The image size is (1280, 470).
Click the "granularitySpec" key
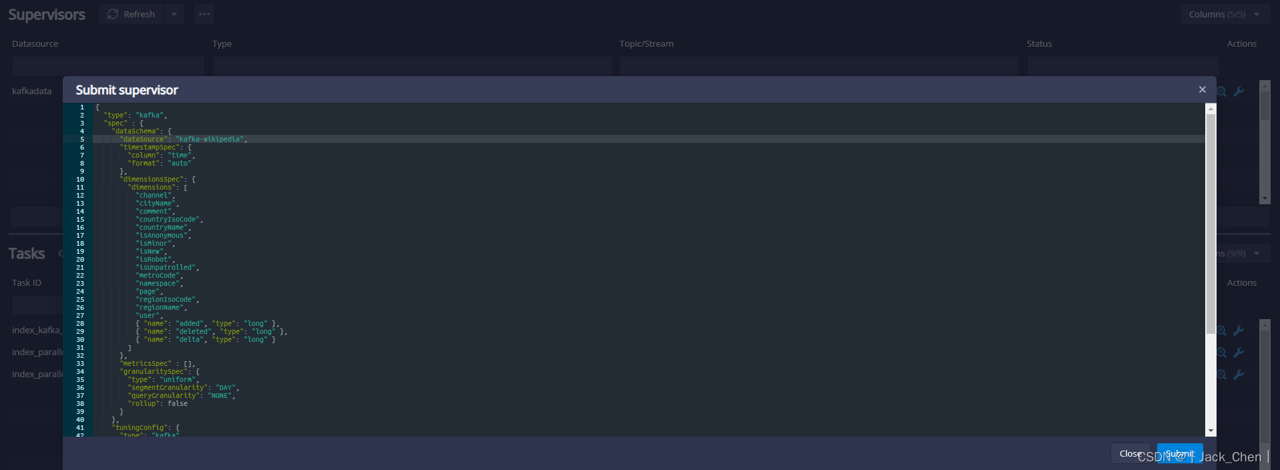154,372
